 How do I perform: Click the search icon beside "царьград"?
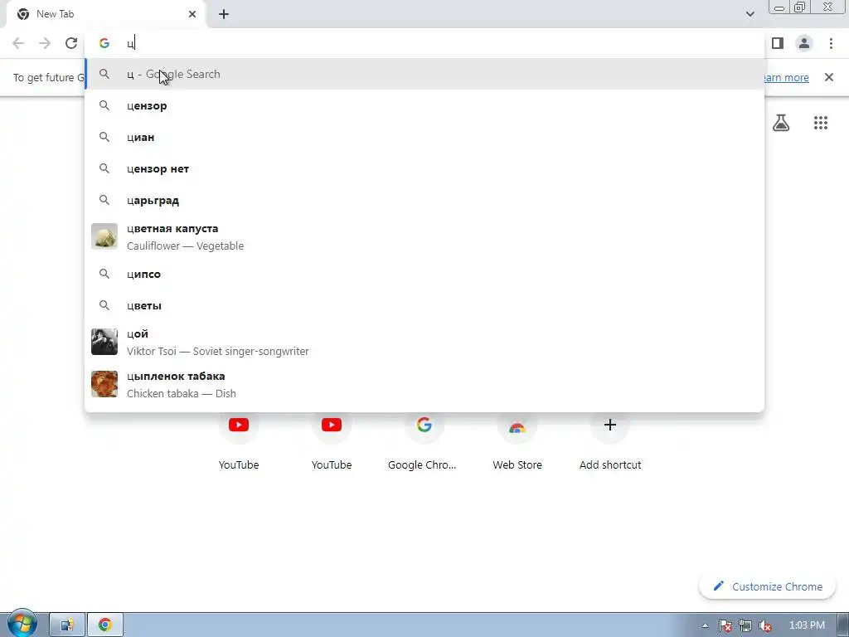click(x=104, y=200)
